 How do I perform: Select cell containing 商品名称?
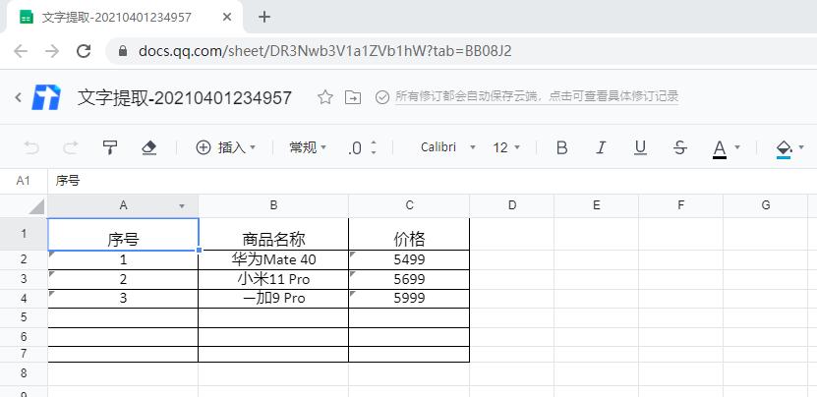pyautogui.click(x=273, y=235)
